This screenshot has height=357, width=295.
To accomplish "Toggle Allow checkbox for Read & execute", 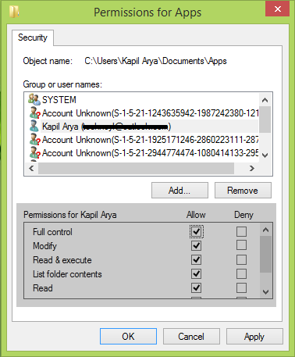I will (196, 259).
